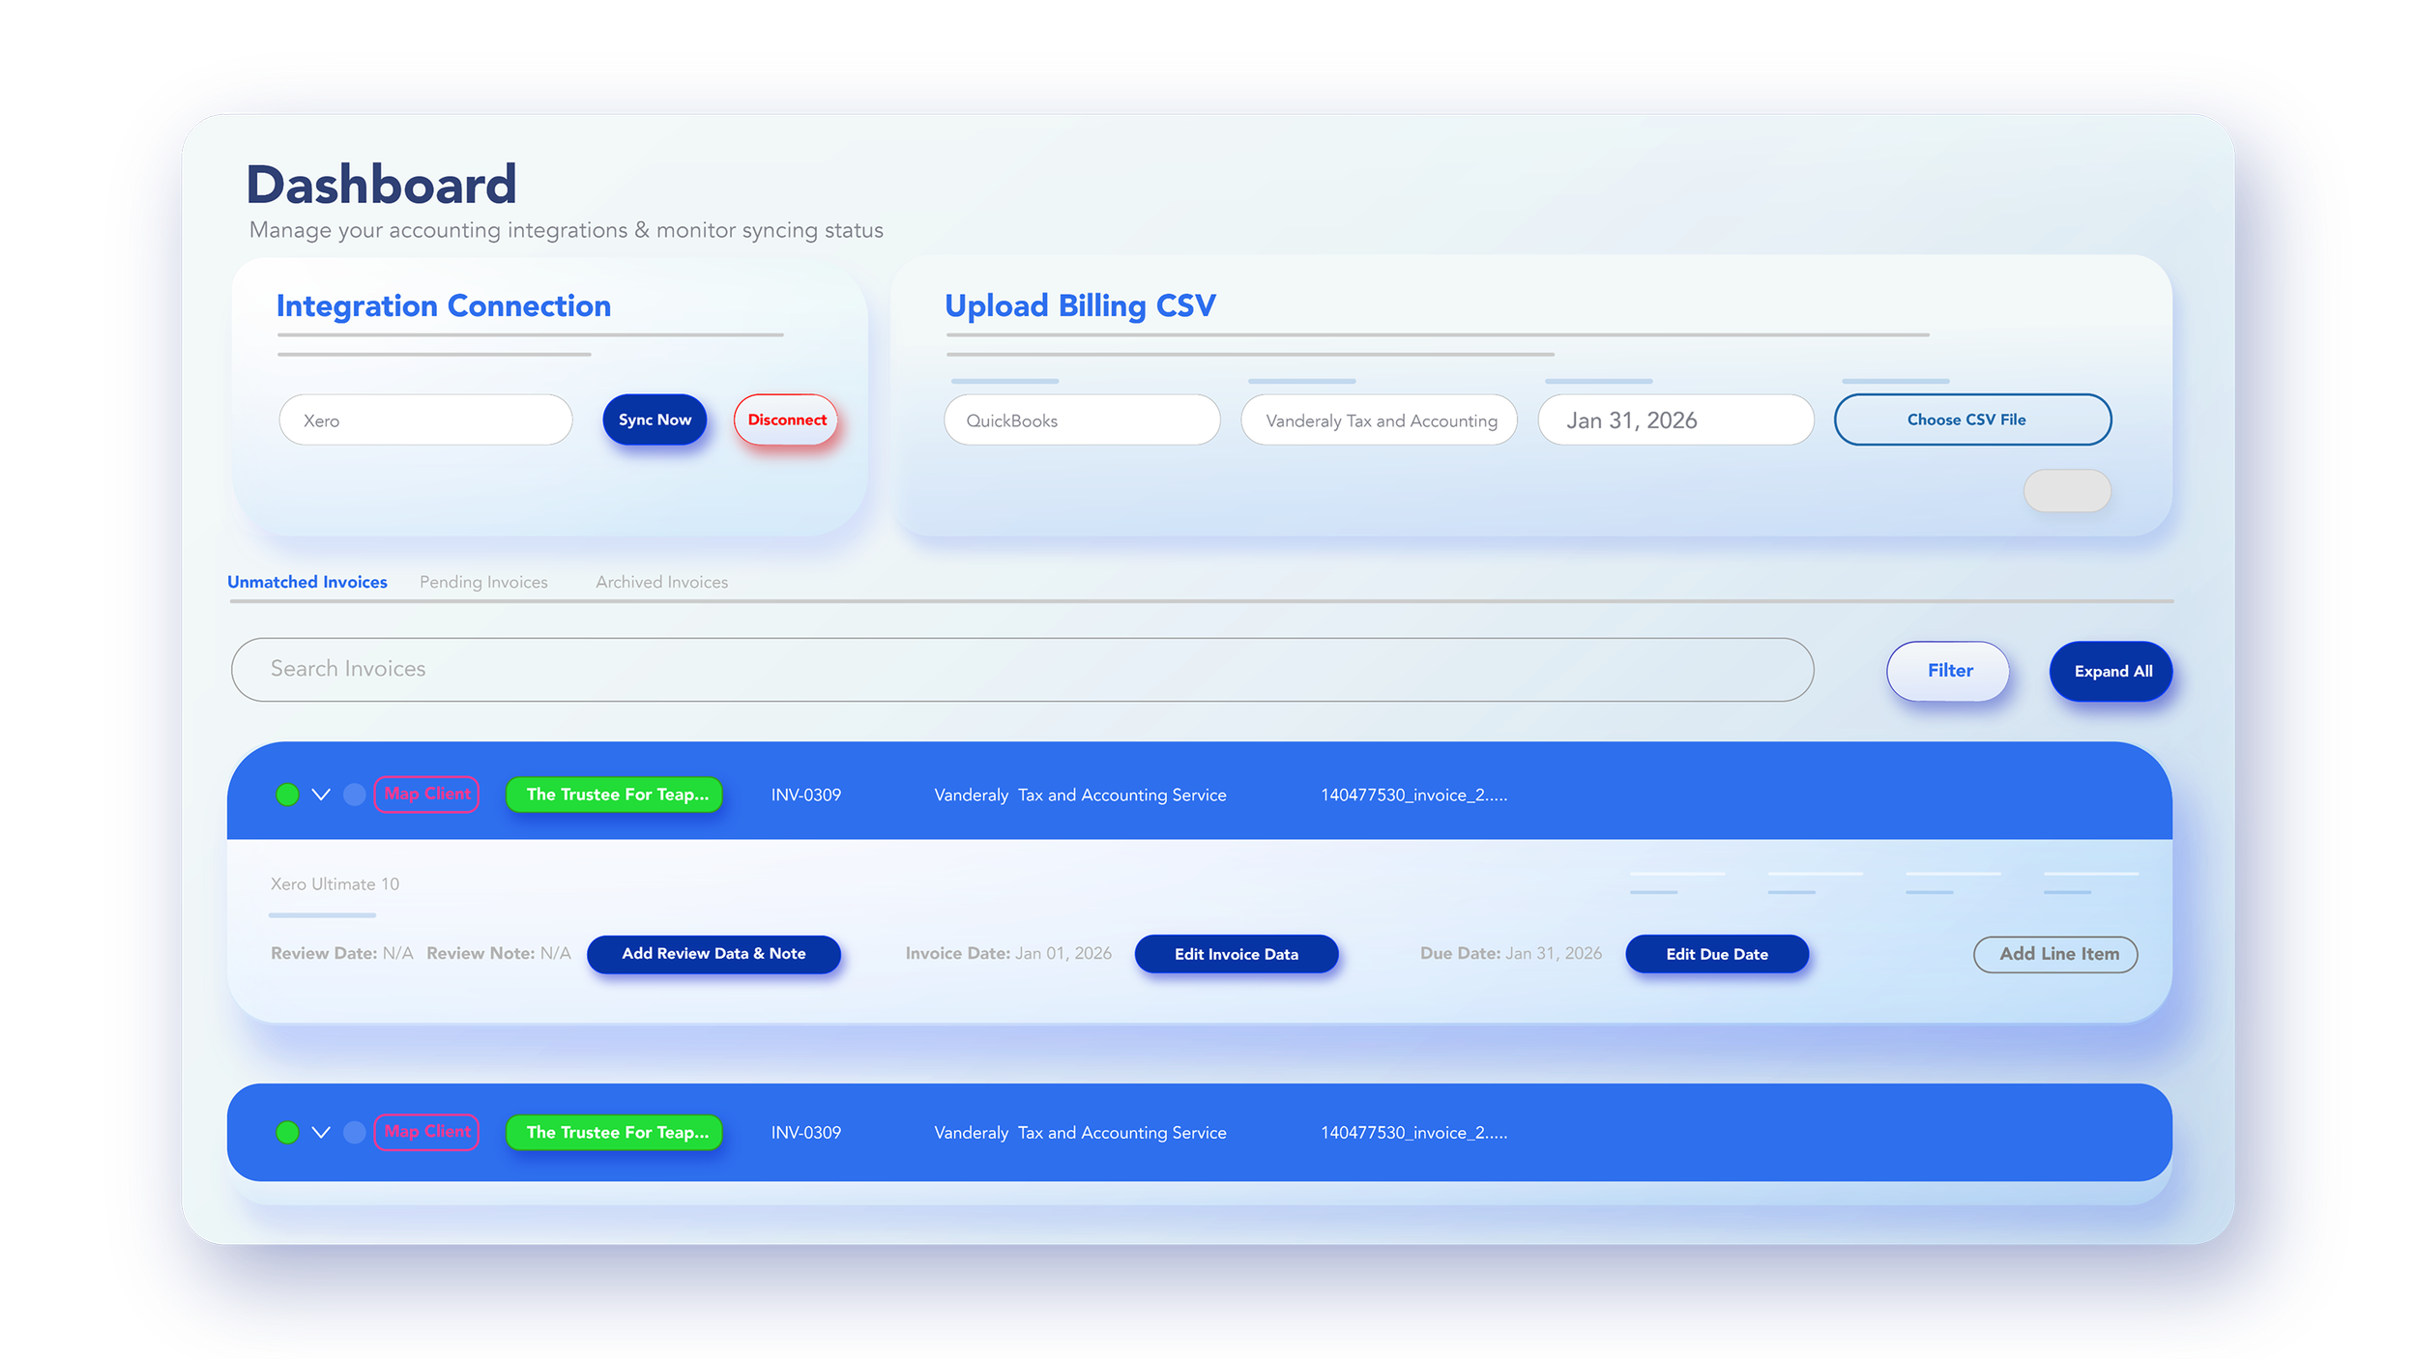Click Add Review Data & Note
2417x1359 pixels.
pos(713,954)
